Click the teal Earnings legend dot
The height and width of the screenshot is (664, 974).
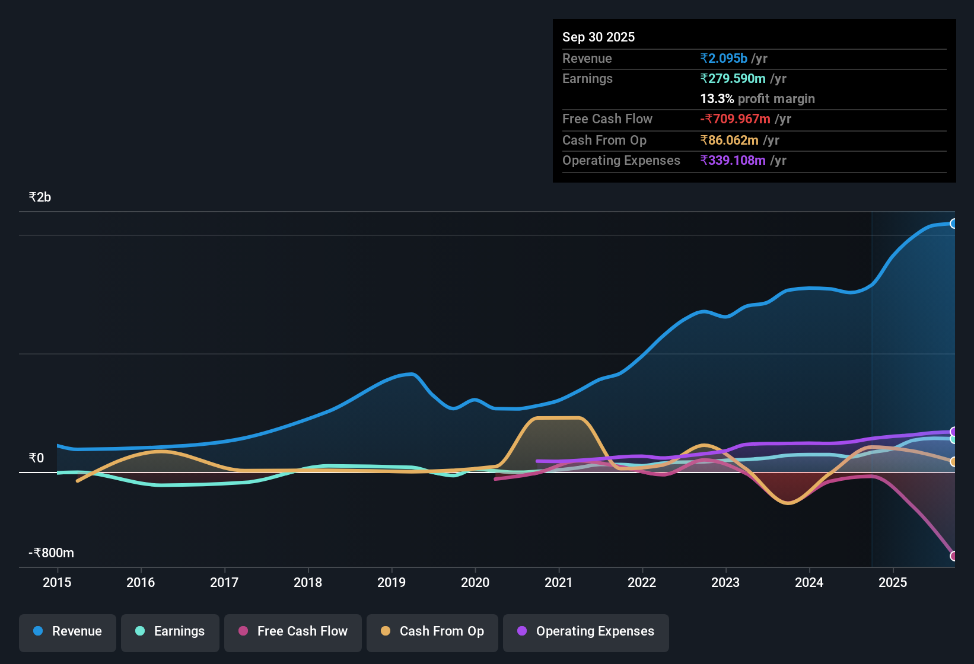click(139, 631)
